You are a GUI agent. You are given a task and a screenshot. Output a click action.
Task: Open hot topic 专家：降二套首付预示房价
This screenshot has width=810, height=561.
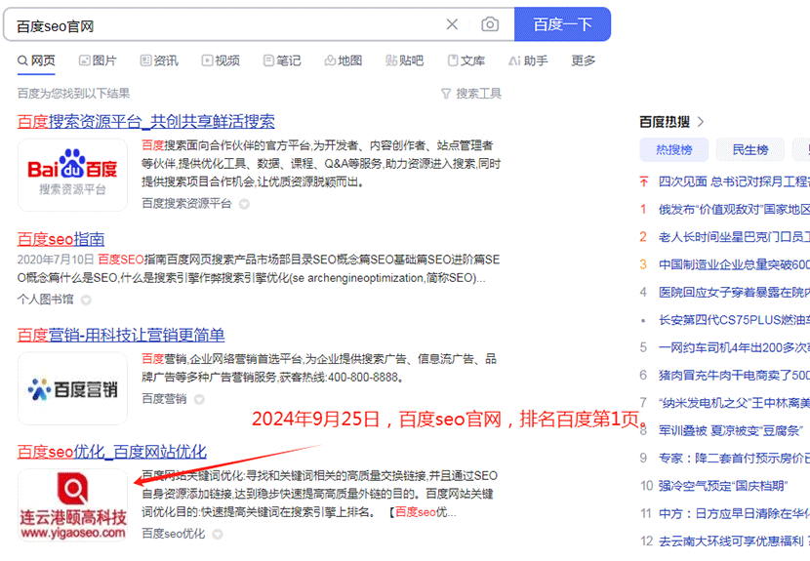click(x=734, y=459)
